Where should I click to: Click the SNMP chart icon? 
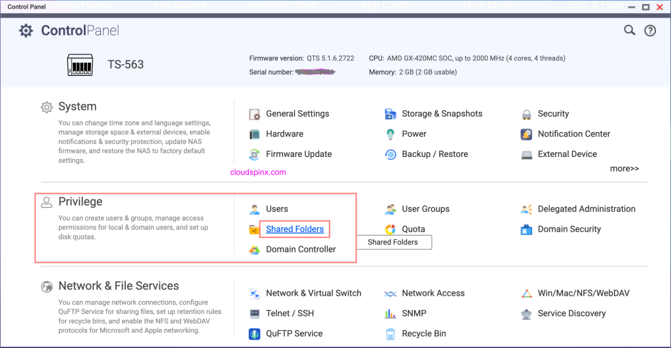(x=391, y=313)
